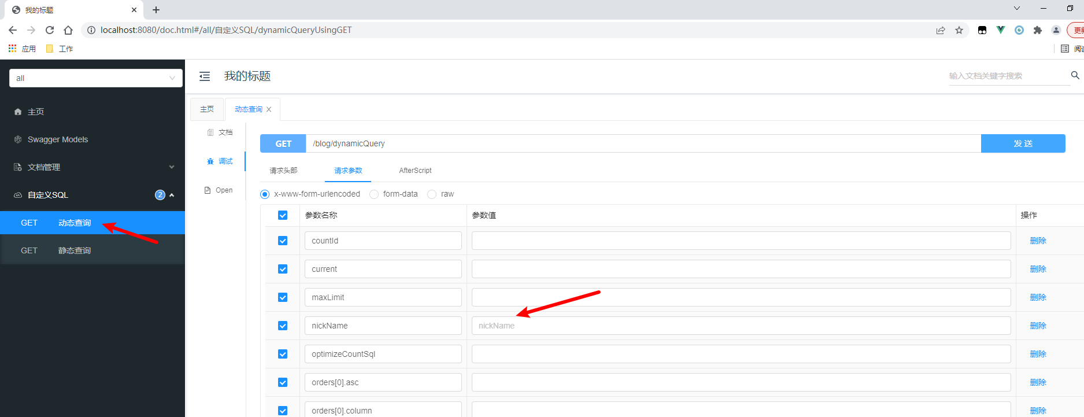This screenshot has width=1084, height=417.
Task: Open the 文档 document panel
Action: click(x=220, y=132)
